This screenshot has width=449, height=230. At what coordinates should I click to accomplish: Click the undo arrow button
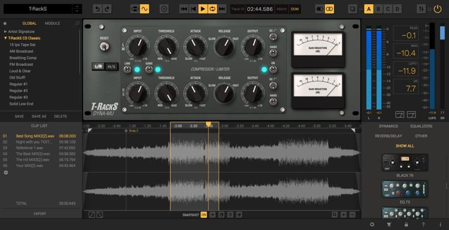coord(98,9)
